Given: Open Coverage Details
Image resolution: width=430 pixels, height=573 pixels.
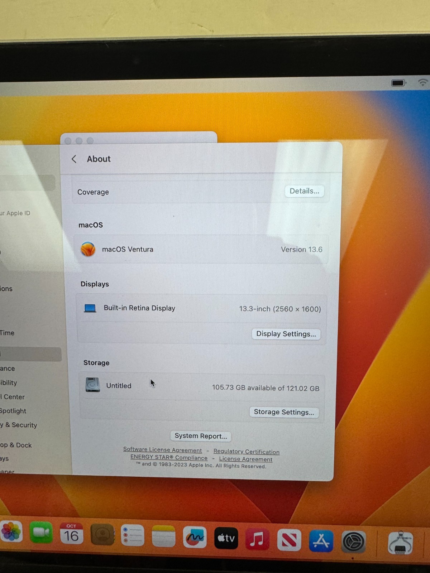Looking at the screenshot, I should coord(305,191).
